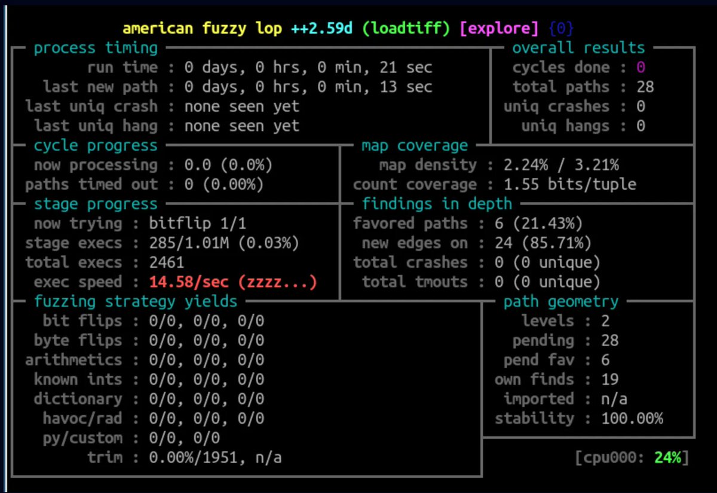Select the '++2.59d' version text
Viewport: 717px width, 493px height.
click(x=322, y=29)
